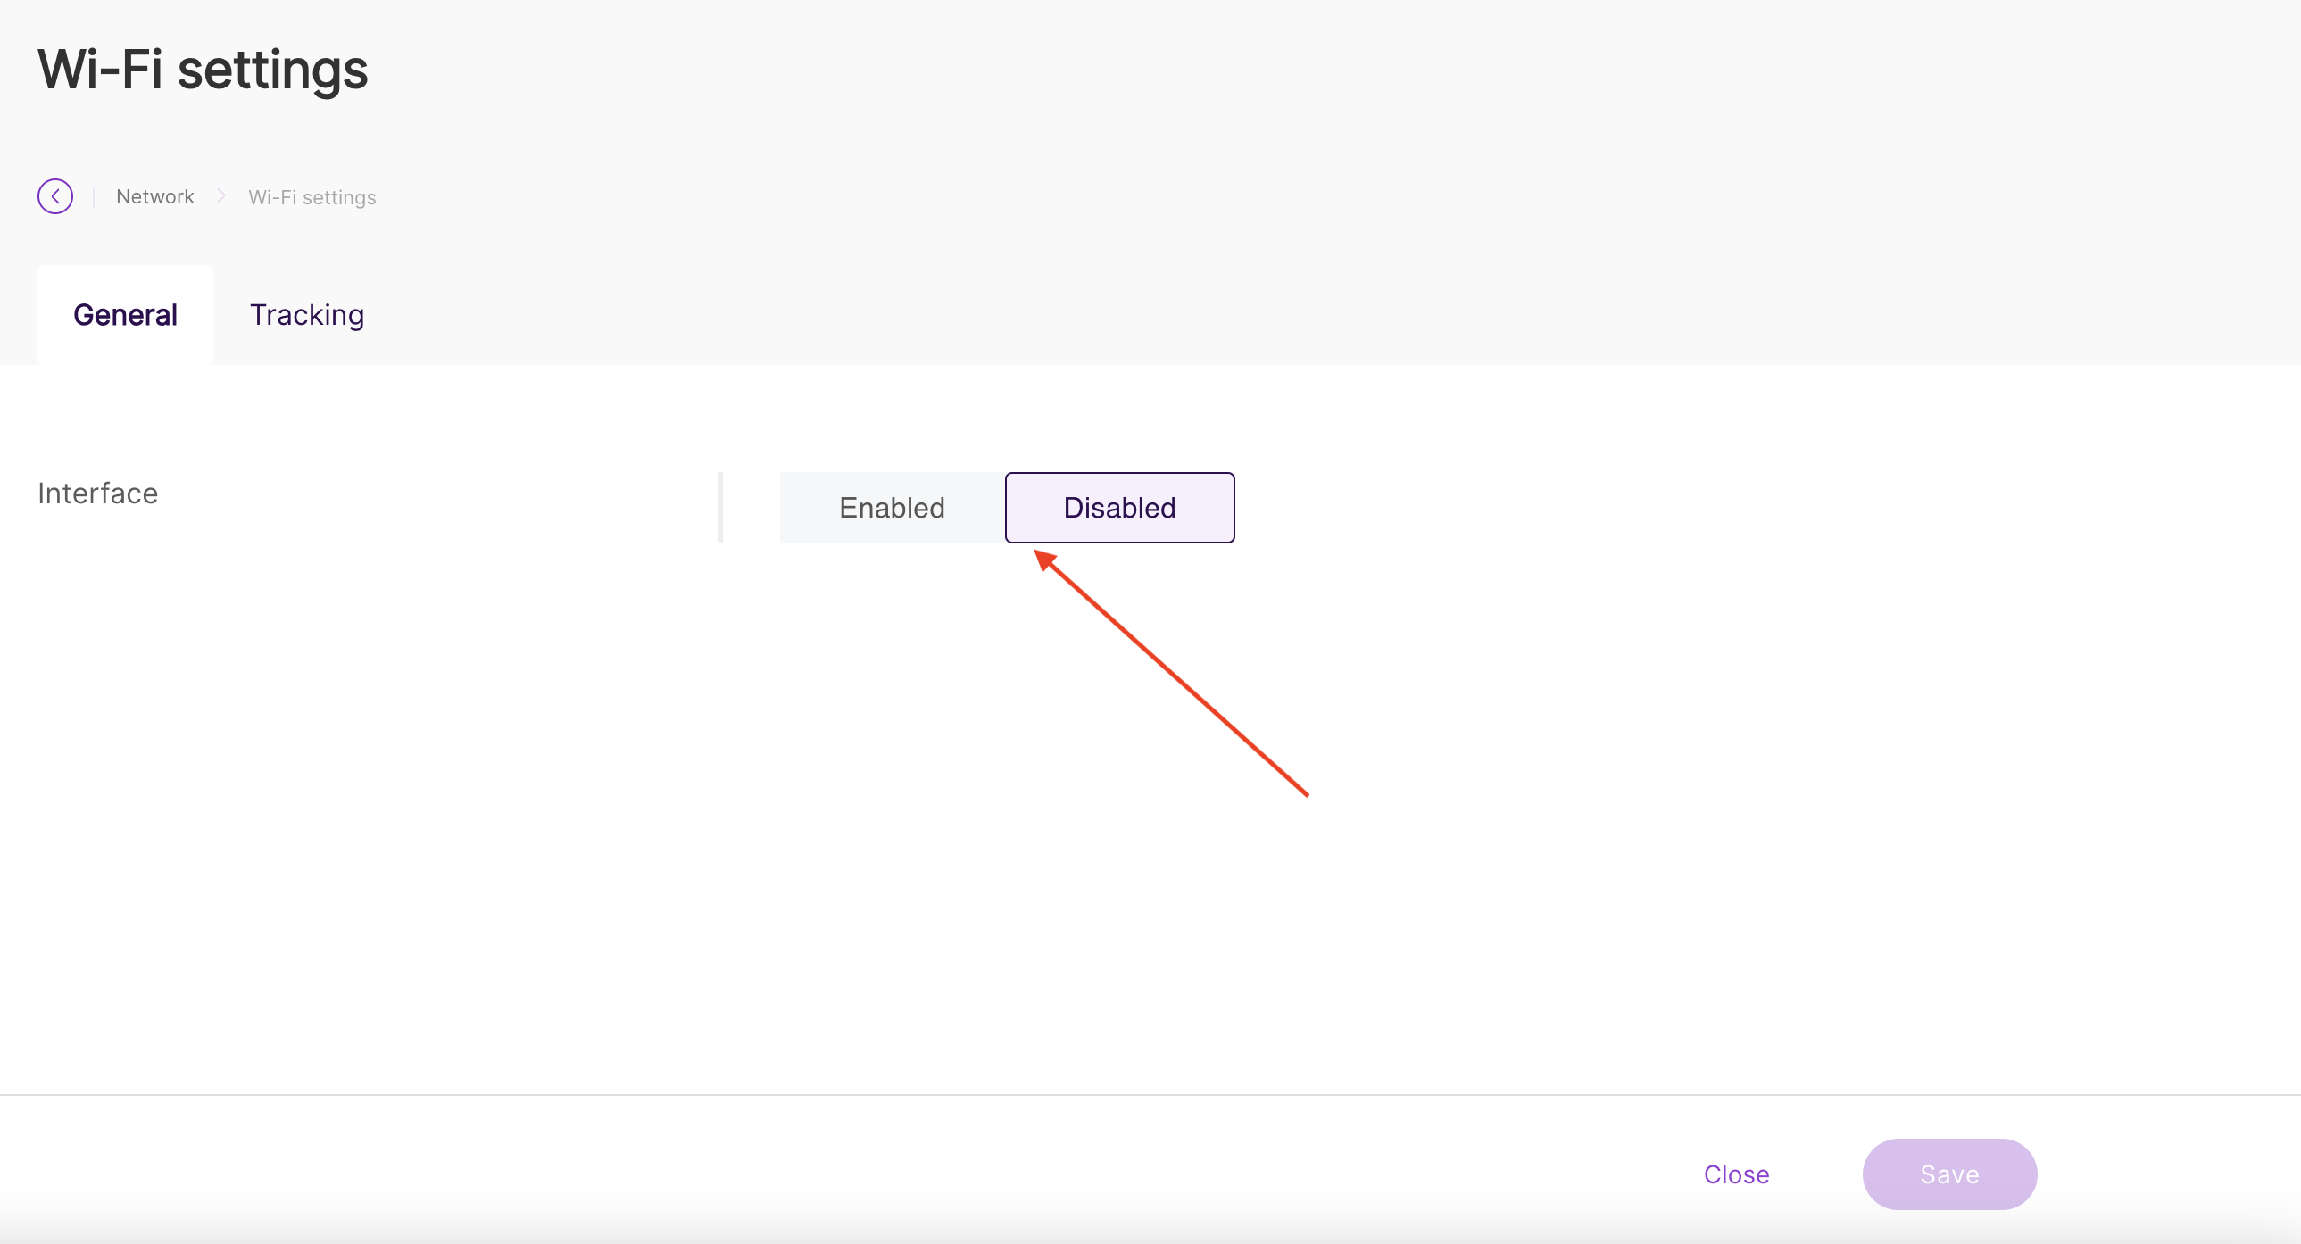Screen dimensions: 2301x1244
Task: Click the Interface field label
Action: [x=97, y=493]
